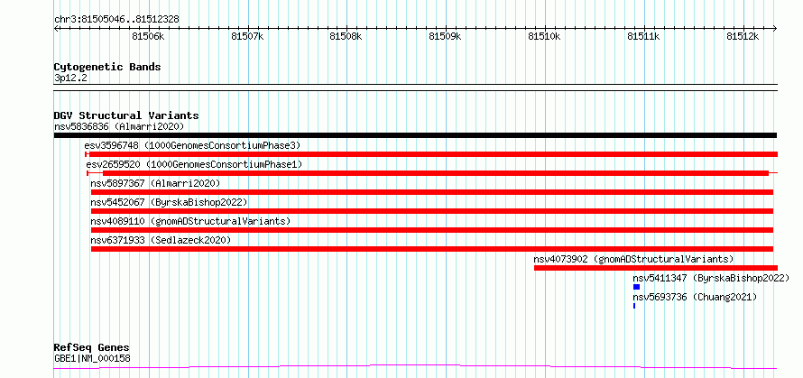Click the 81507k ruler tick label

[x=247, y=36]
